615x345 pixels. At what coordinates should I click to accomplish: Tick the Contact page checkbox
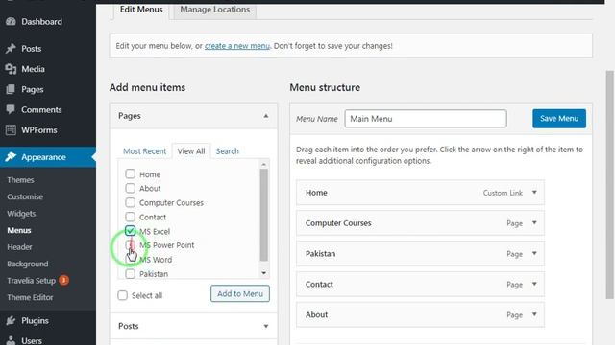click(x=131, y=217)
